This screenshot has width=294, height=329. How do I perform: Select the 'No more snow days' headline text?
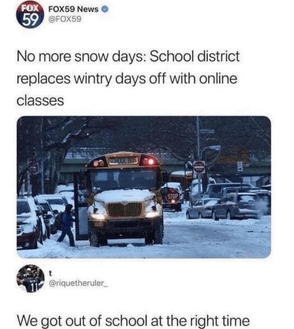click(x=128, y=78)
